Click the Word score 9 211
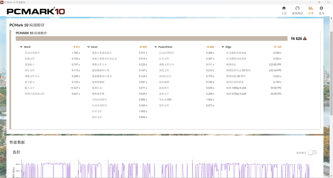Viewport: 333px width, 178px height. (x=77, y=47)
